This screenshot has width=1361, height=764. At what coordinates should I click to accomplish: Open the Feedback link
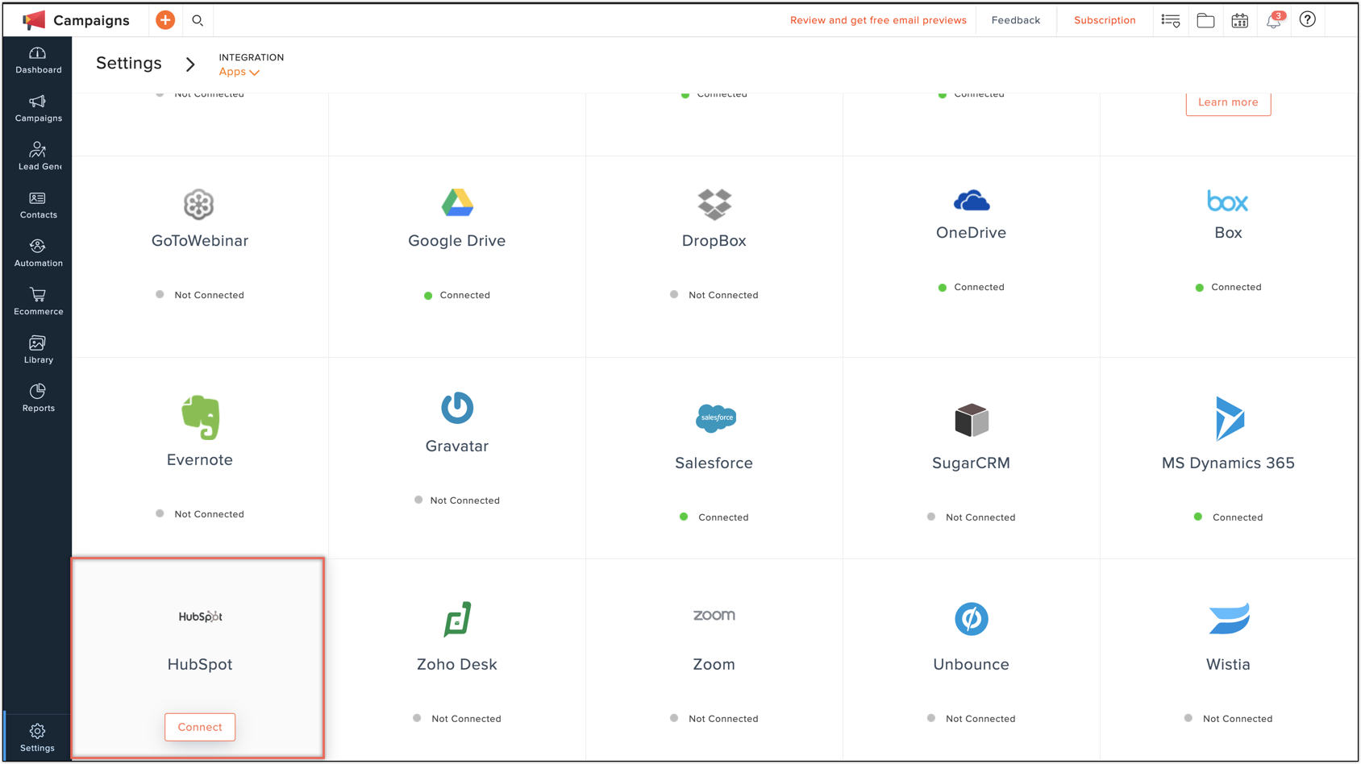point(1016,20)
